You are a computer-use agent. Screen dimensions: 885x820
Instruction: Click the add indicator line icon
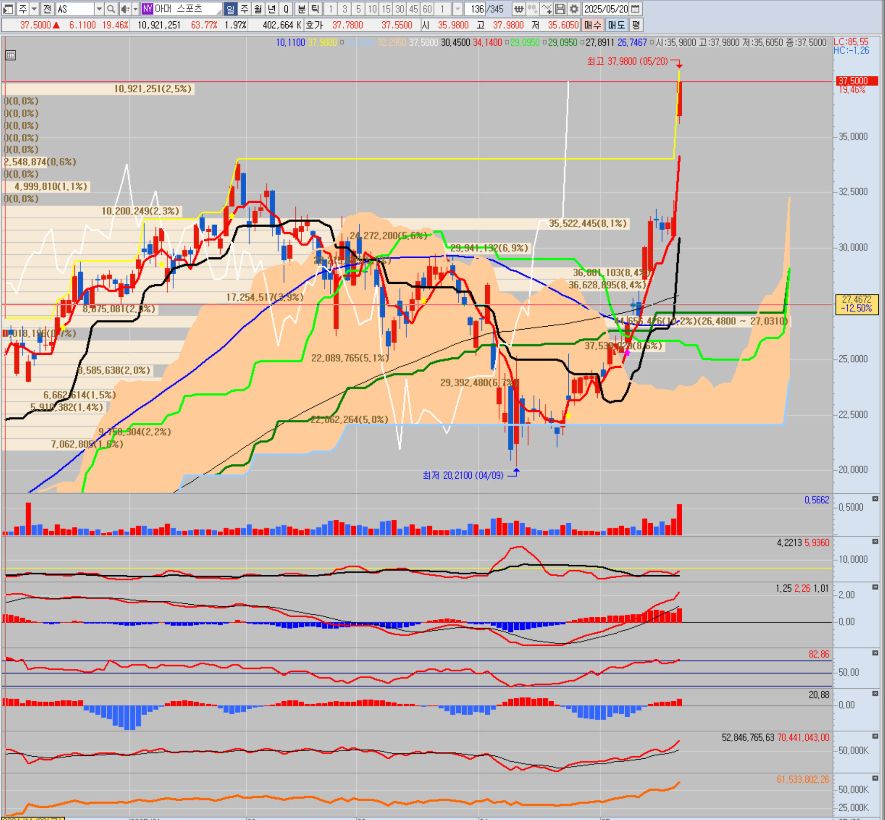point(547,9)
